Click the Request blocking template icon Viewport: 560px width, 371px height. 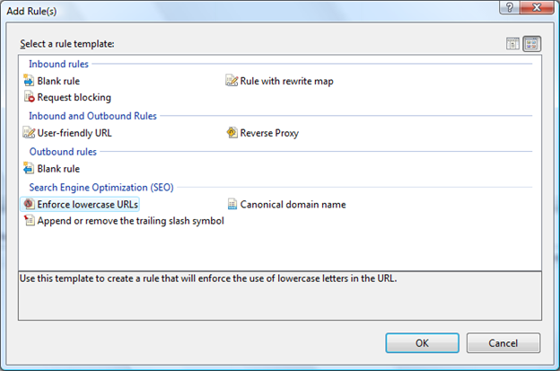click(x=28, y=97)
